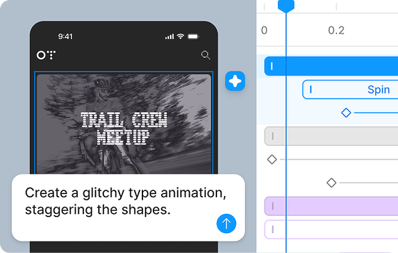Image resolution: width=398 pixels, height=253 pixels.
Task: Click the battery icon in phone status bar
Action: 193,37
